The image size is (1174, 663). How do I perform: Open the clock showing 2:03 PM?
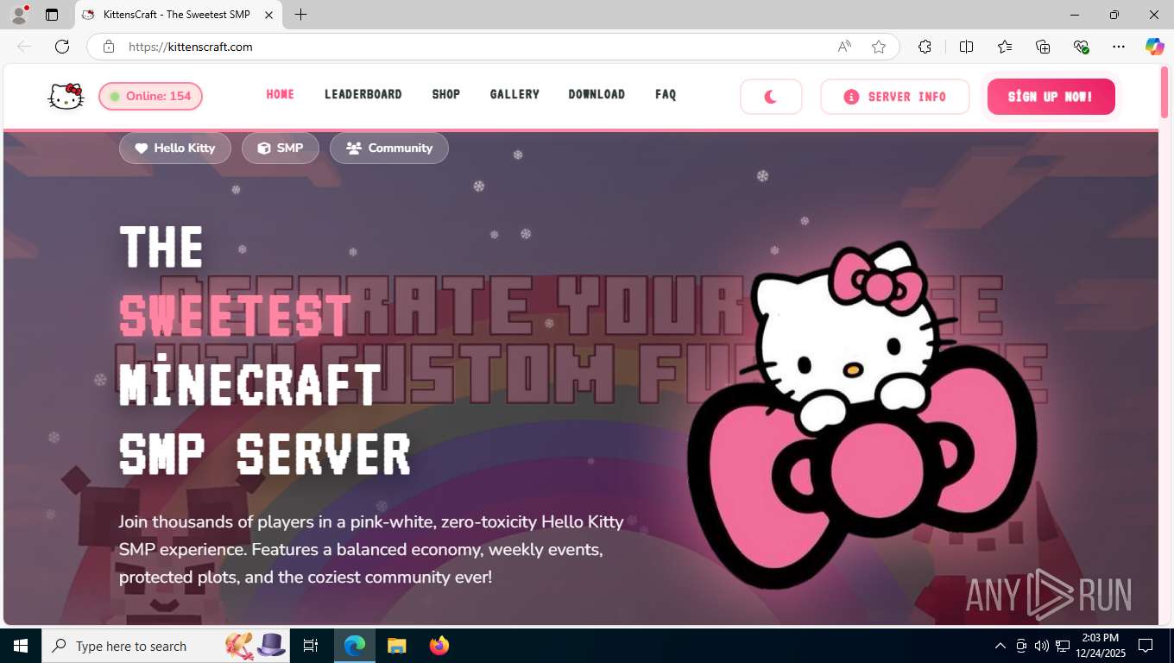(1099, 646)
